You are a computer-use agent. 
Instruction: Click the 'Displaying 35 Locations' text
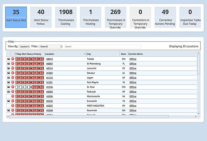(x=184, y=46)
